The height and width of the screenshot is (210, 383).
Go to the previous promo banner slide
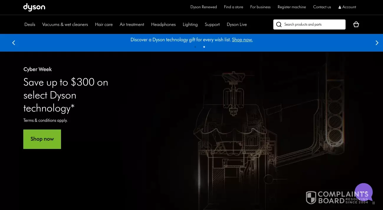pos(14,43)
